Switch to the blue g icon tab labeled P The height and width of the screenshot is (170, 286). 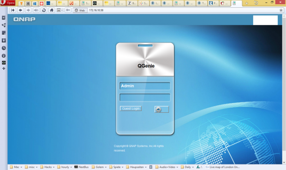(213, 3)
